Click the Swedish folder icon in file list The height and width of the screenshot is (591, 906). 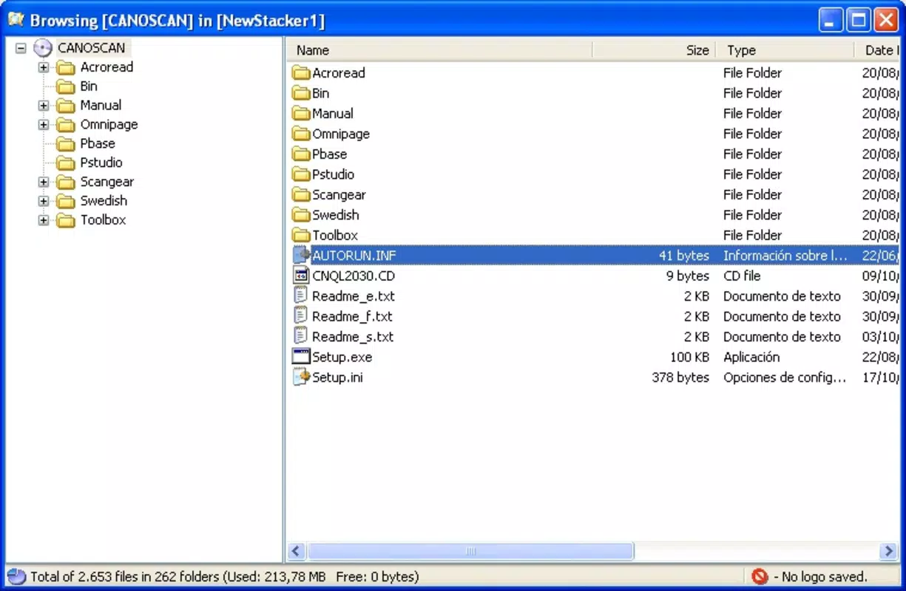(x=301, y=215)
